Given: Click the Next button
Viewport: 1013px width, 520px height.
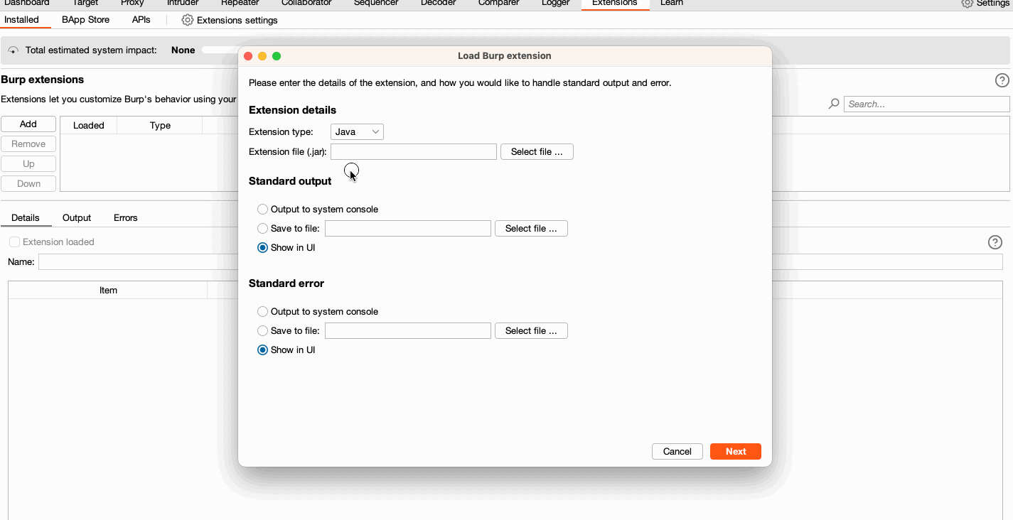Looking at the screenshot, I should tap(736, 452).
